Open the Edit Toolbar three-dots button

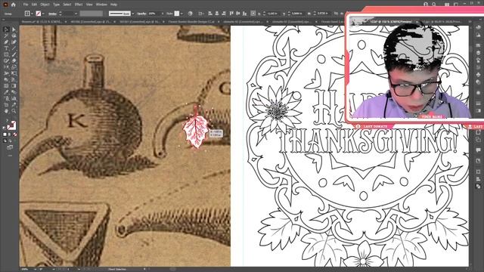[x=10, y=156]
